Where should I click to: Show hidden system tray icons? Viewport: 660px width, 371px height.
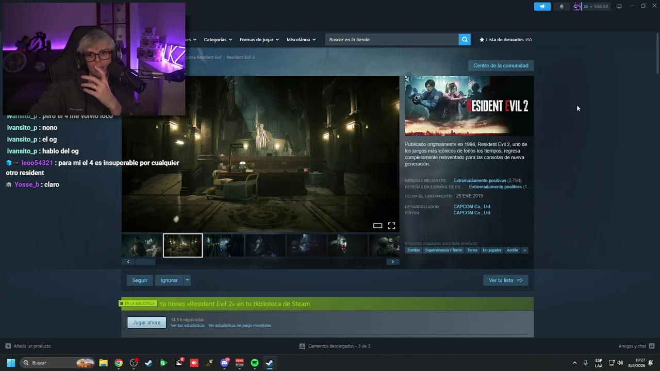click(x=574, y=363)
